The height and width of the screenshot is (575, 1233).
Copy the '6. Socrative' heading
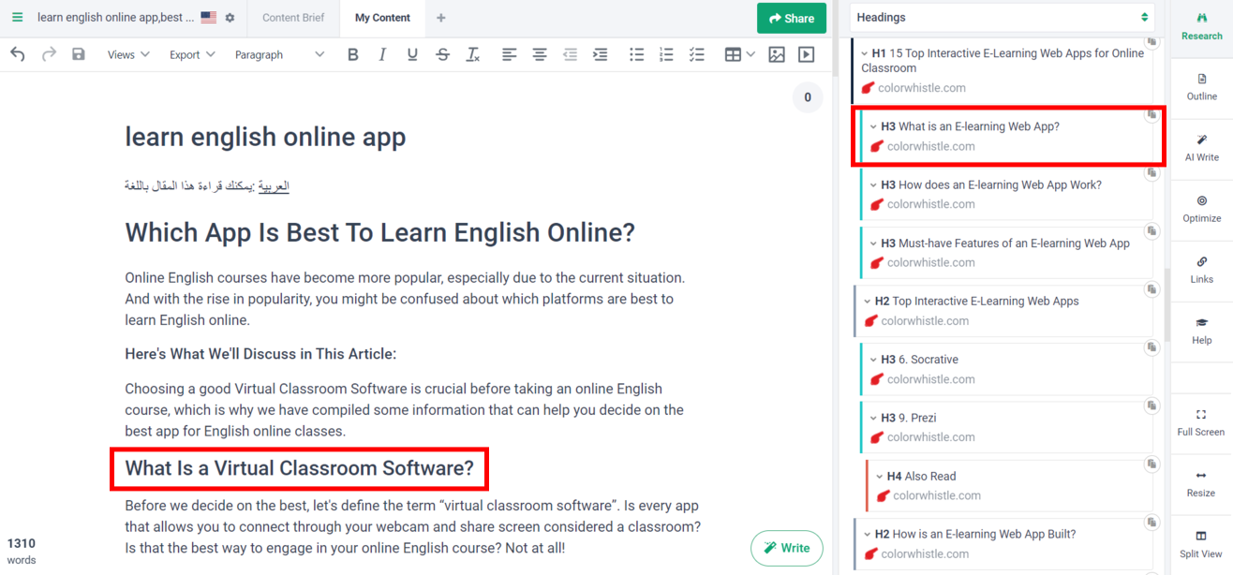(x=1151, y=347)
